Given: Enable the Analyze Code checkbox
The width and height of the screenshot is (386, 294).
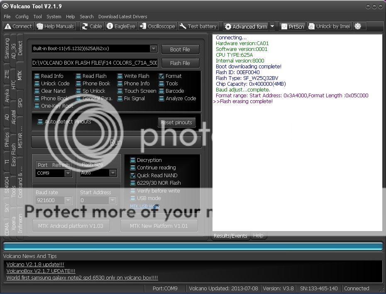Looking at the screenshot, I should coord(161,99).
